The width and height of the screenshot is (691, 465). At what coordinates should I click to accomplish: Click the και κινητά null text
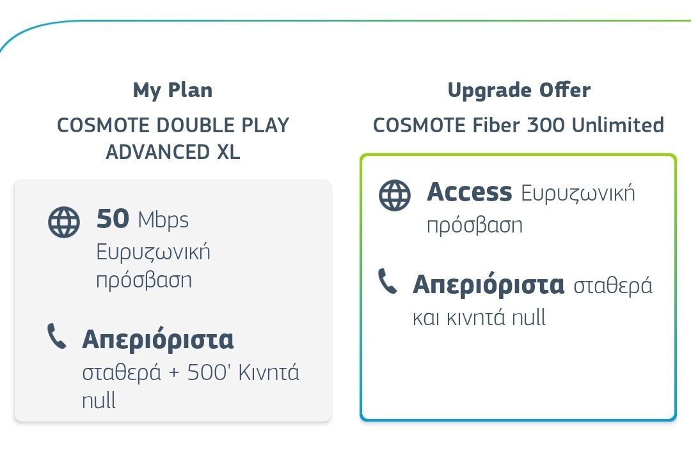(479, 317)
